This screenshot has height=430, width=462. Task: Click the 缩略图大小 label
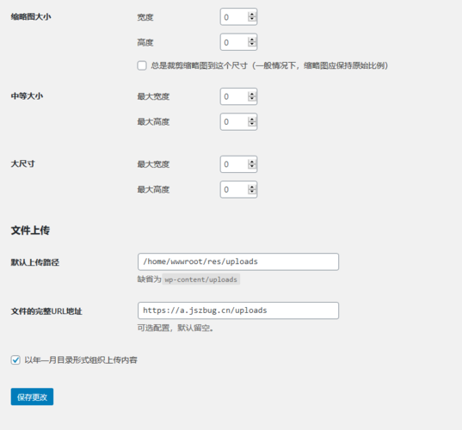[31, 17]
